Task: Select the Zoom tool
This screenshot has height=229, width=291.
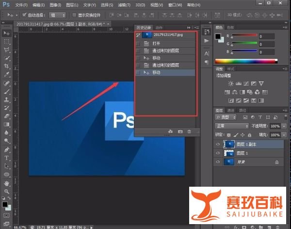Action: tap(6, 191)
